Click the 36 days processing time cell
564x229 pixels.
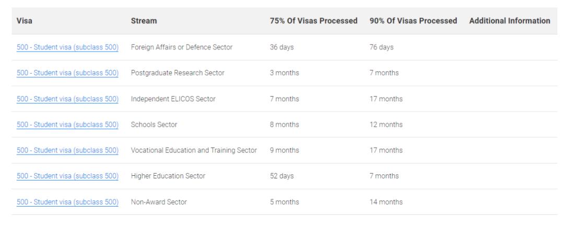pyautogui.click(x=281, y=47)
